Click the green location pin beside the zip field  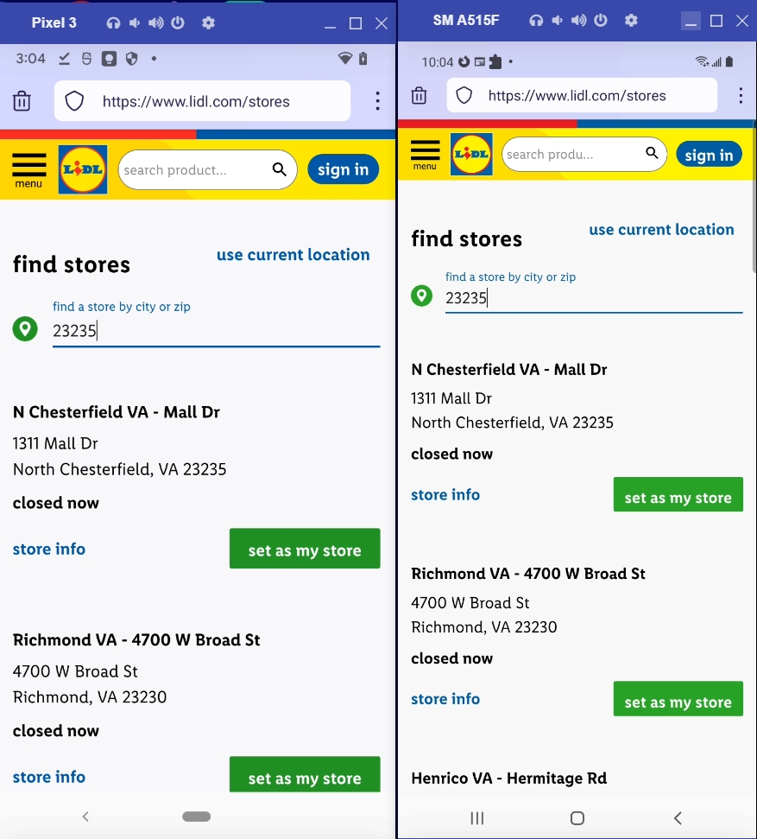[x=25, y=329]
